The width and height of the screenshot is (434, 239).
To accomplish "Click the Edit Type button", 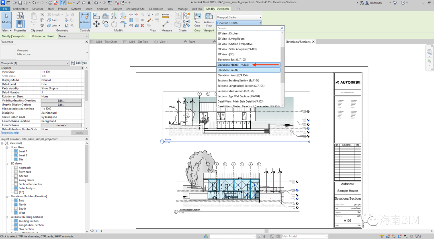I will [79, 63].
